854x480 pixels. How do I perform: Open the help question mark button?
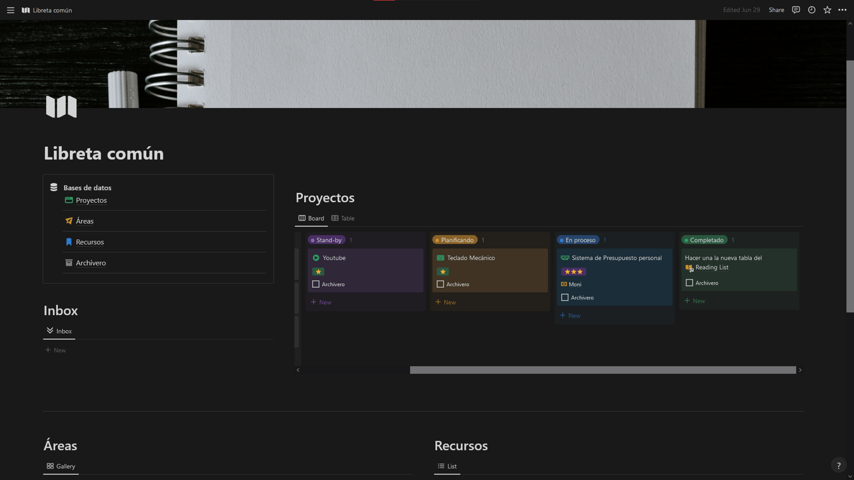pyautogui.click(x=838, y=466)
